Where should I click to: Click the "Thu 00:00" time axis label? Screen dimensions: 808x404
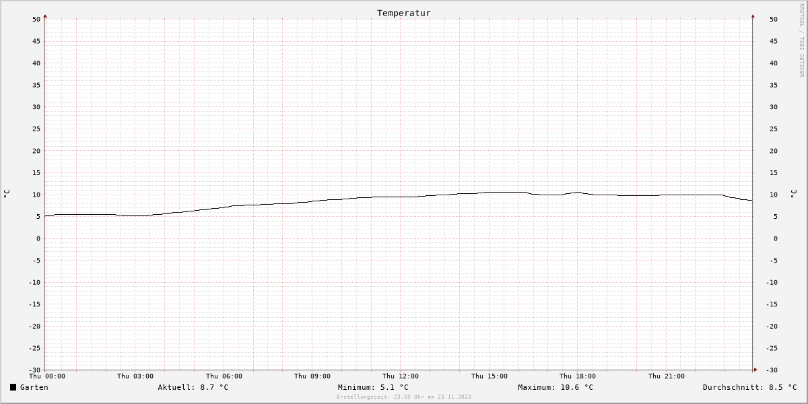[47, 376]
